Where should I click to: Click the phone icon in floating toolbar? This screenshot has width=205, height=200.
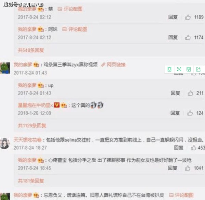tap(169, 69)
